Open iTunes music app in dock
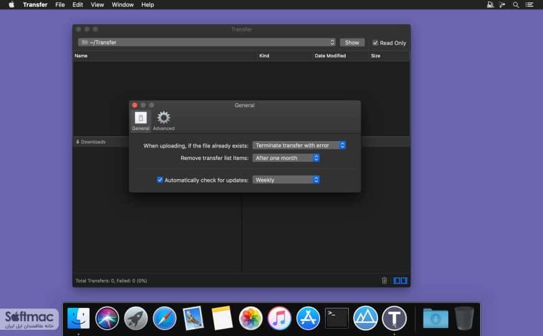543x336 pixels. [280, 318]
